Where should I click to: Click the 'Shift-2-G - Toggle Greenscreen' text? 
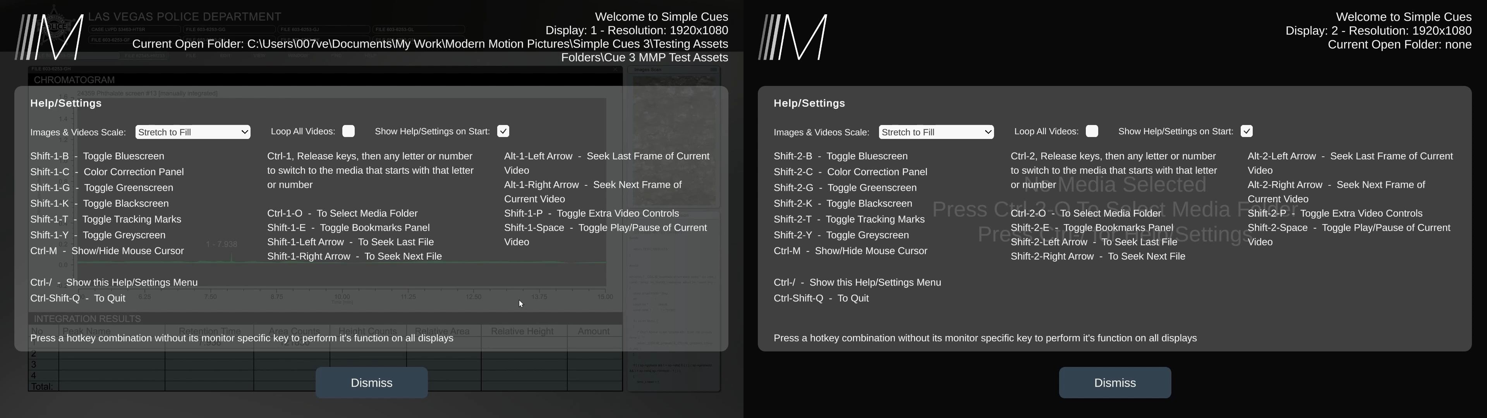(x=846, y=188)
